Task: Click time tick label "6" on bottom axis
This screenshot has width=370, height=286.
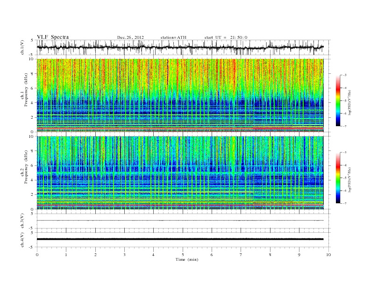Action: (x=212, y=255)
